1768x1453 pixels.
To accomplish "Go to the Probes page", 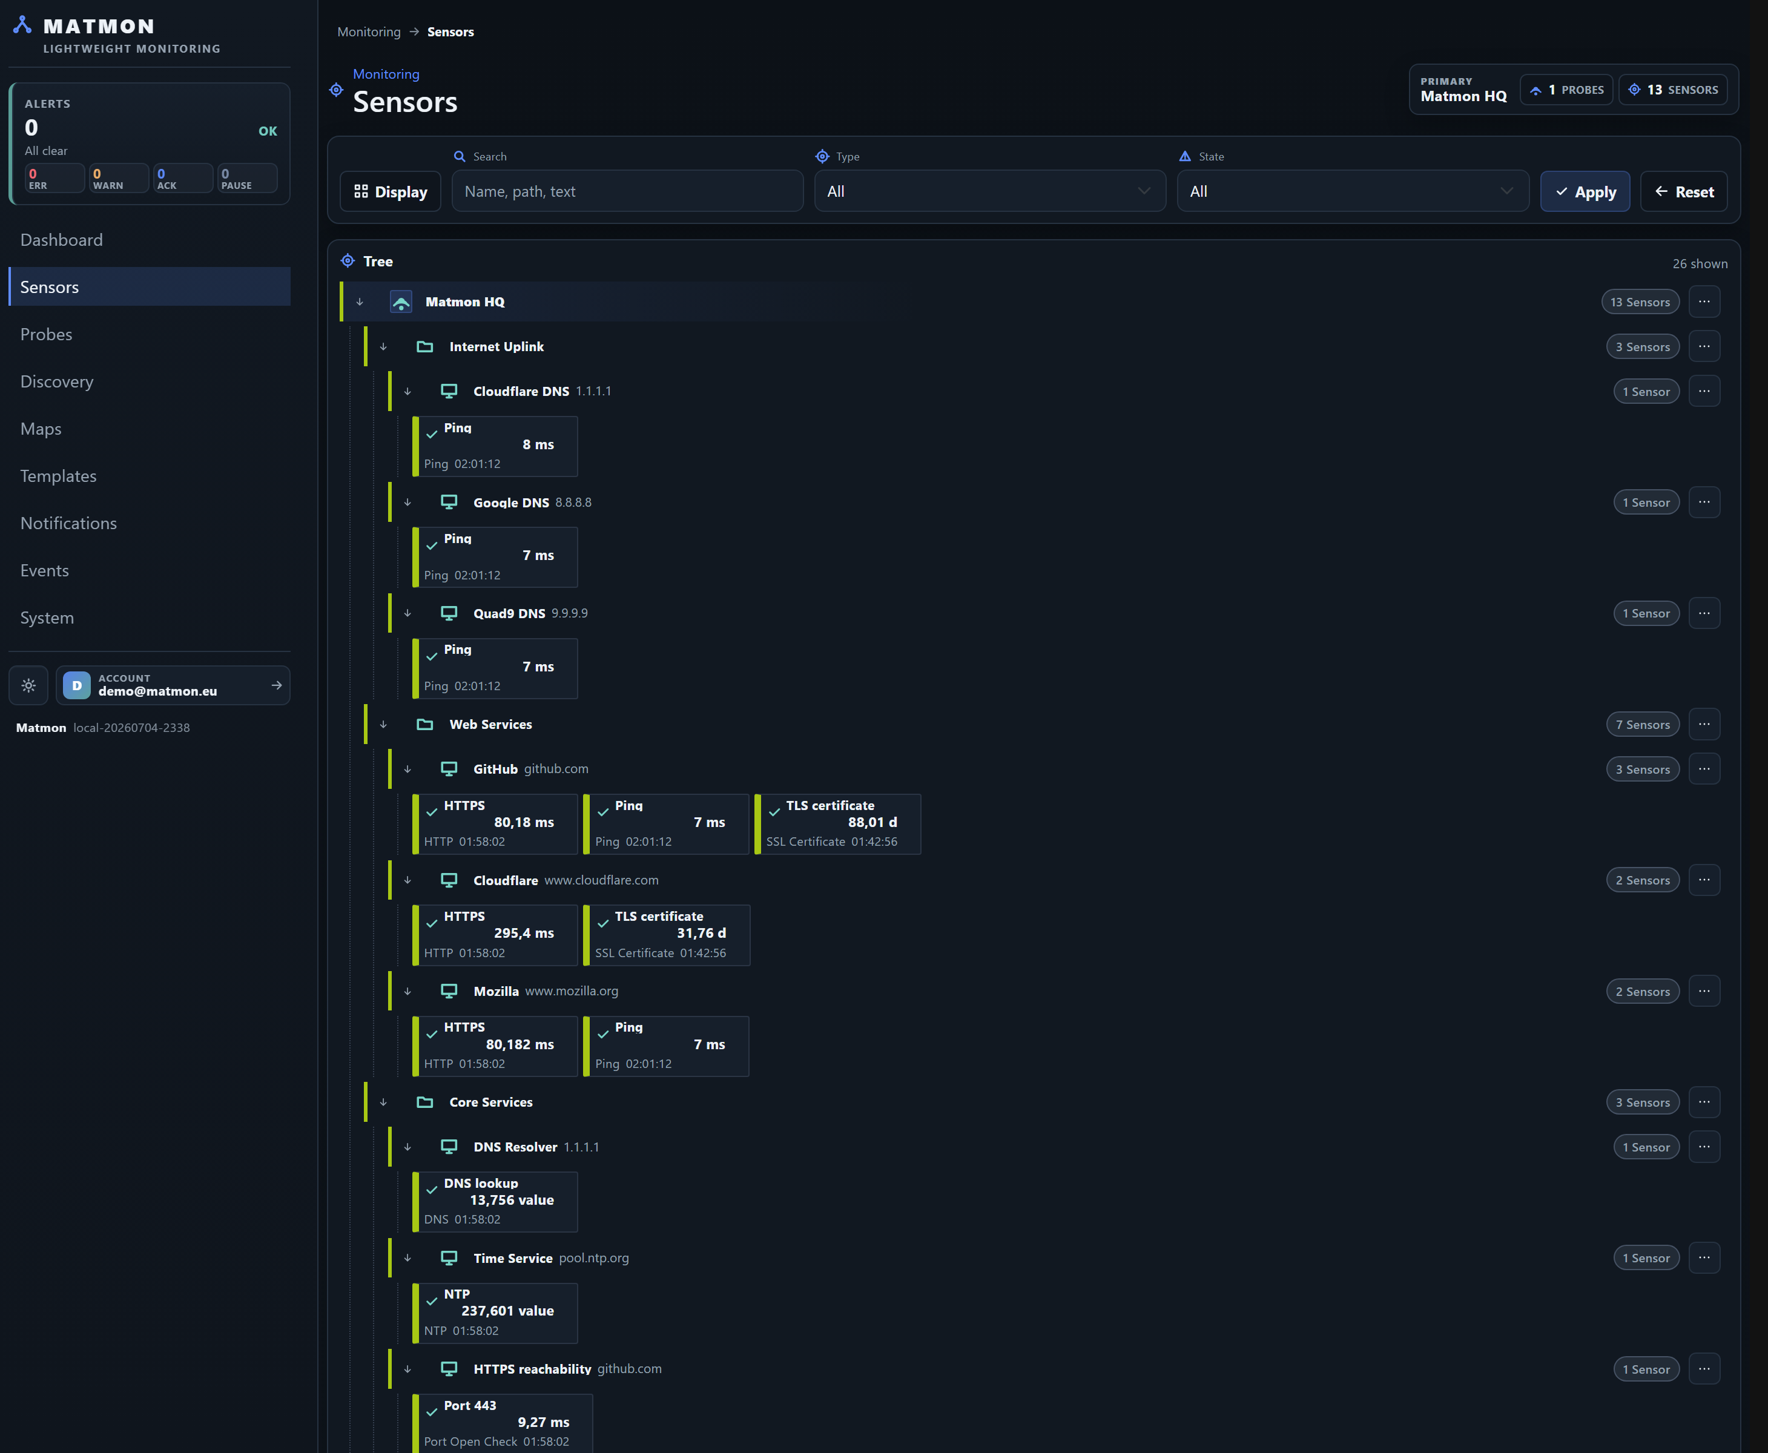I will 149,335.
